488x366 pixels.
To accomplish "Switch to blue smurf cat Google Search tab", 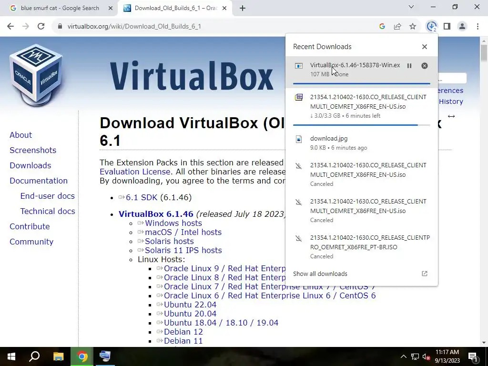I will coord(60,8).
